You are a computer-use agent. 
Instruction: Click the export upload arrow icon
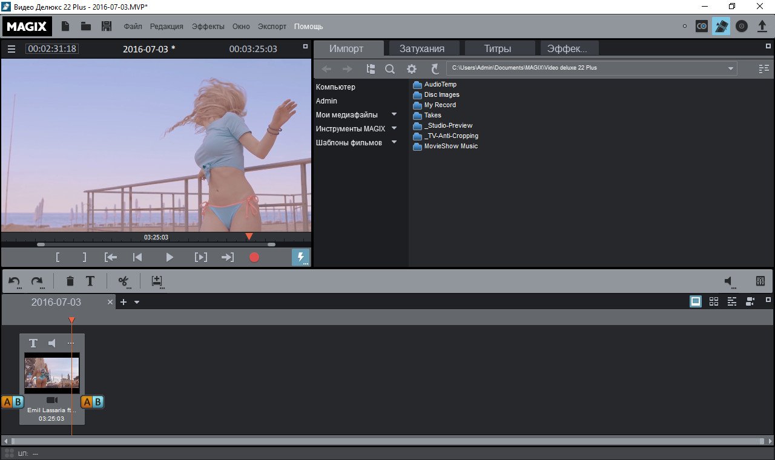762,26
